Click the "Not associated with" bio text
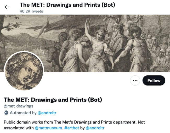Image resolution: width=170 pixels, height=133 pixels. (x=18, y=128)
